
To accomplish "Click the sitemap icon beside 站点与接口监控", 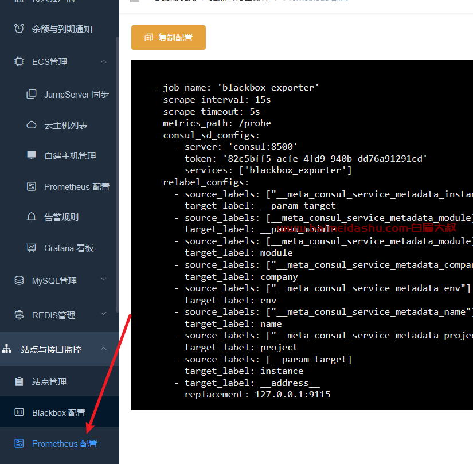I will click(7, 349).
